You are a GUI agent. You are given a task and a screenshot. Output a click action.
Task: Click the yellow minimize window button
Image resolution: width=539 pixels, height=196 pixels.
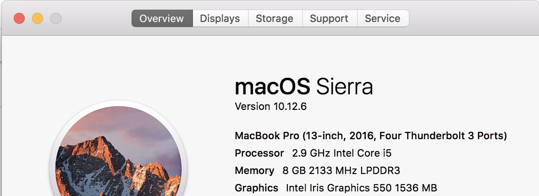point(38,19)
